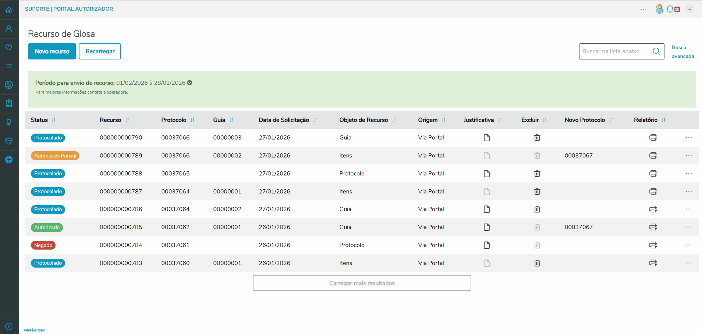702x334 pixels.
Task: Open Busca avançada link
Action: (x=682, y=52)
